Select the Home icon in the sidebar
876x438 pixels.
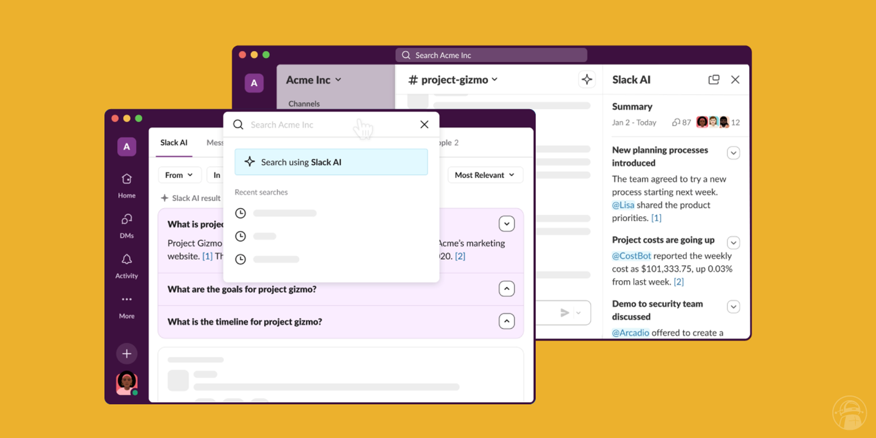pos(126,180)
